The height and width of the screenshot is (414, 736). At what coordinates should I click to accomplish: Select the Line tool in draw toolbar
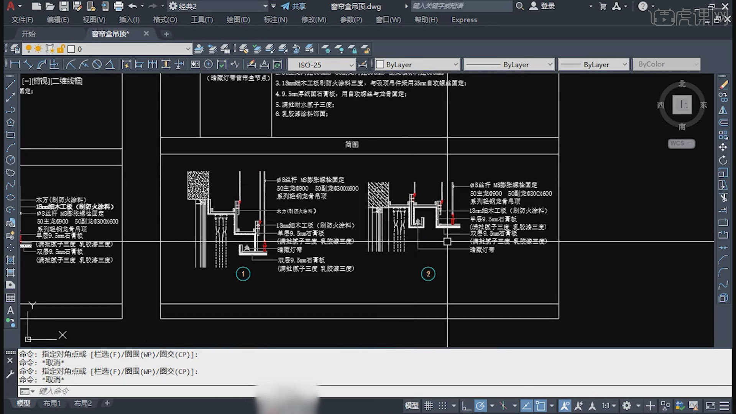[x=10, y=85]
